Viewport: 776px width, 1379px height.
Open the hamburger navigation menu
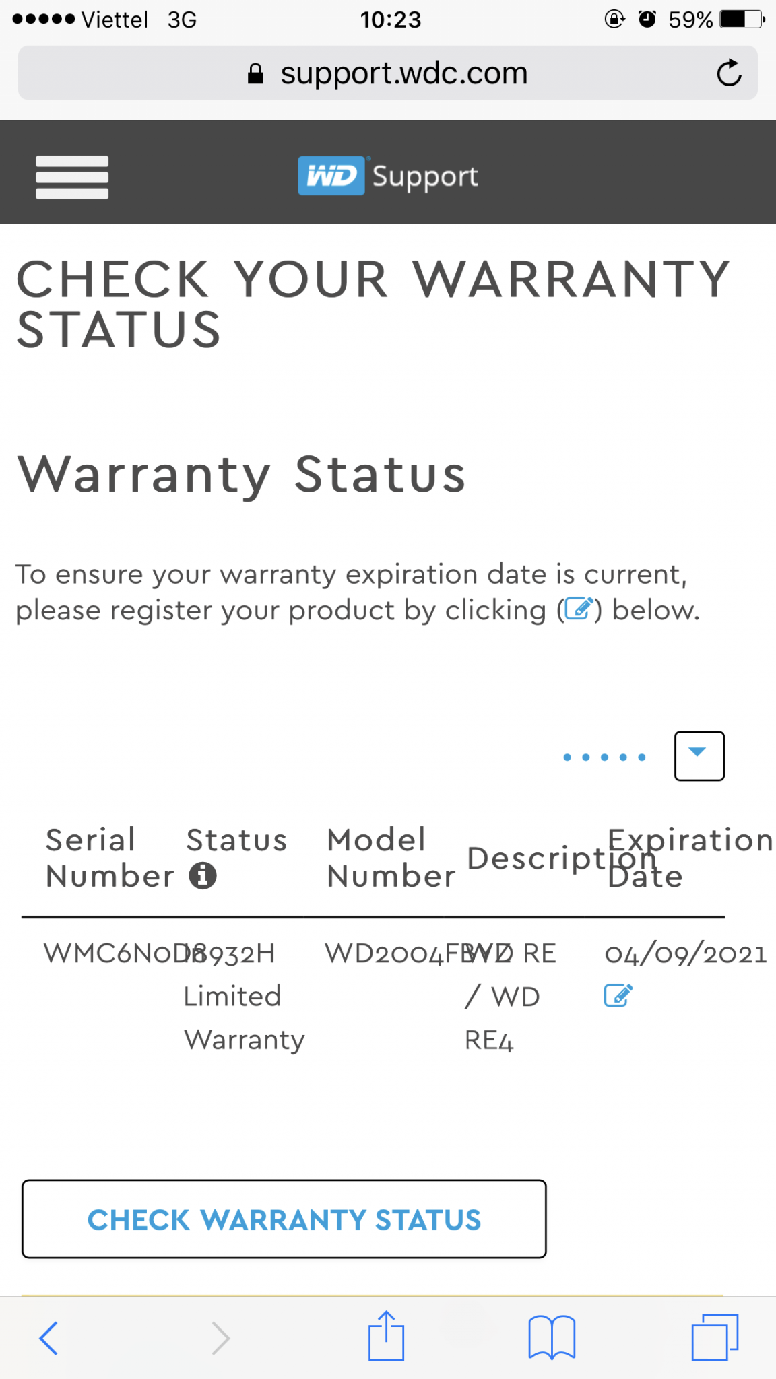click(x=72, y=177)
